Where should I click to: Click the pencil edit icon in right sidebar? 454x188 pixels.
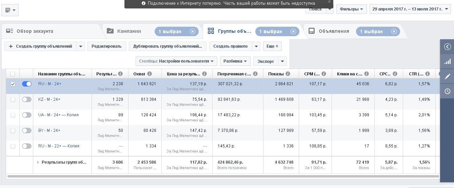pos(447,76)
